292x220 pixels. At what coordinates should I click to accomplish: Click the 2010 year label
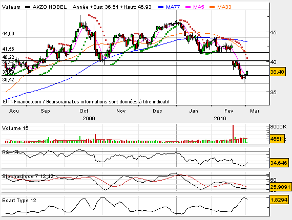pyautogui.click(x=220, y=119)
